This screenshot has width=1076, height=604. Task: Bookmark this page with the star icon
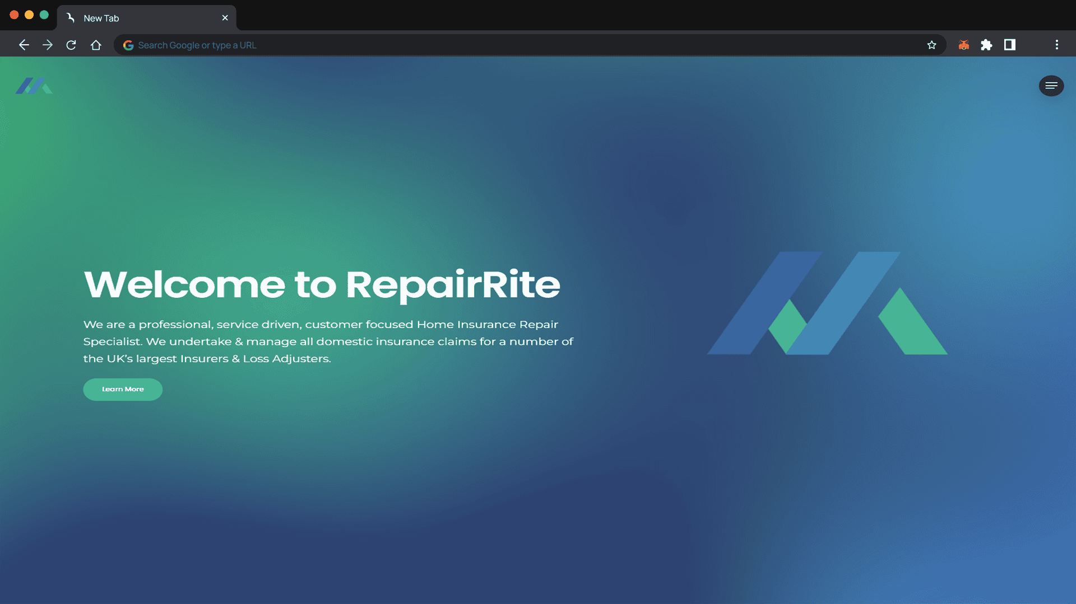[932, 45]
